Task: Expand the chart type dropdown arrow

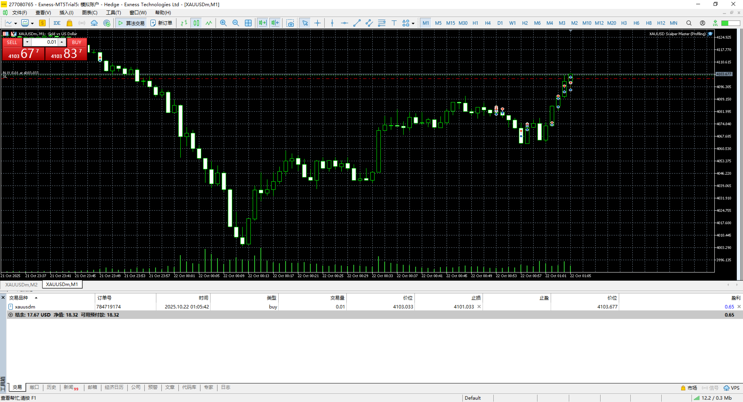Action: tap(15, 24)
